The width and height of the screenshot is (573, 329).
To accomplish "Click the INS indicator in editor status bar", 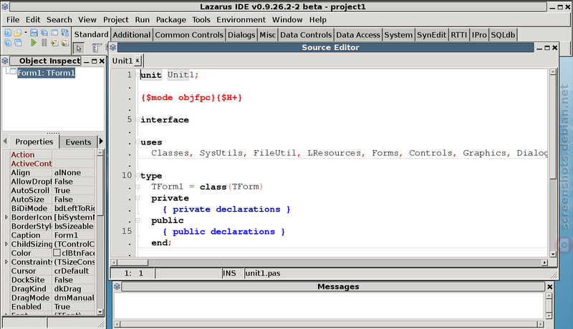I will pos(229,273).
